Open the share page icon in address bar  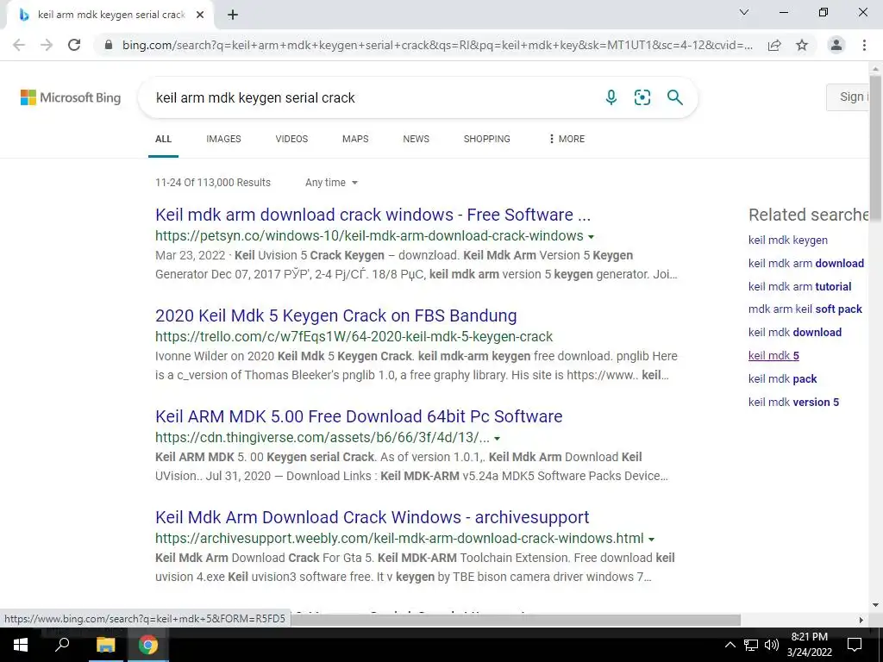(774, 45)
